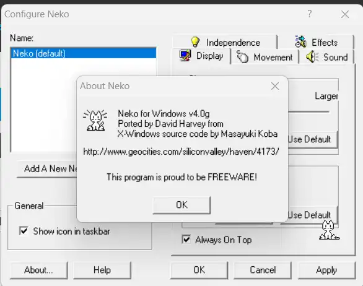The height and width of the screenshot is (286, 363).
Task: Click the Add A New Neko button
Action: (x=47, y=168)
